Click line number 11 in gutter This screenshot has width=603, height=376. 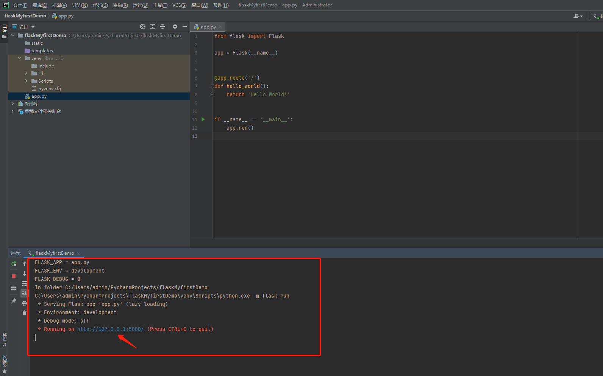pyautogui.click(x=195, y=119)
